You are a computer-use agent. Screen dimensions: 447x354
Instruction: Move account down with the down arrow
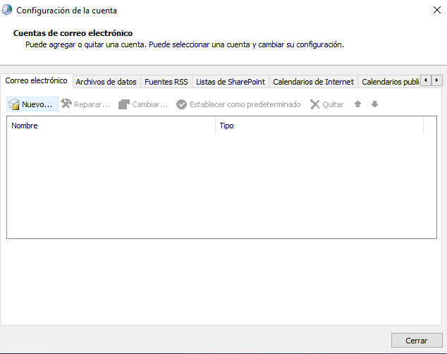pyautogui.click(x=374, y=104)
